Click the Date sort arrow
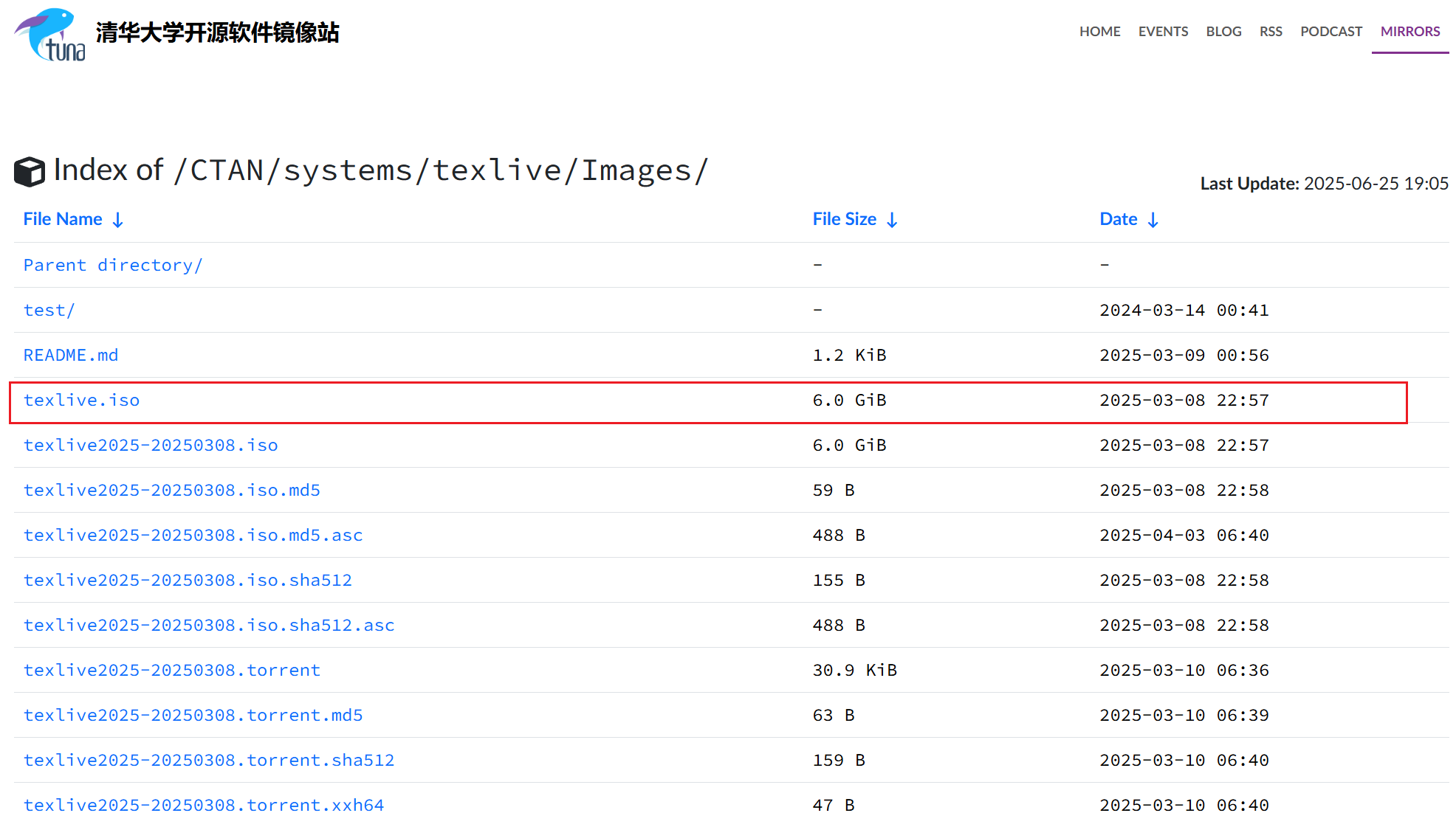This screenshot has width=1456, height=813. point(1153,220)
